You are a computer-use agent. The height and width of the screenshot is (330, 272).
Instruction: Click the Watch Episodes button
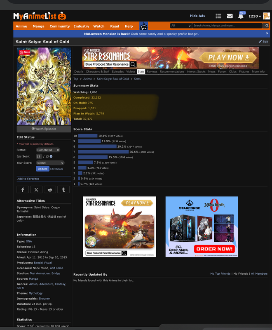[x=44, y=129]
